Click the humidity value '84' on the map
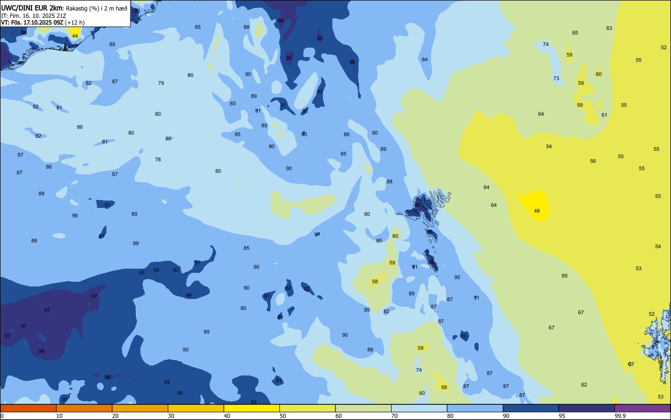 point(425,60)
